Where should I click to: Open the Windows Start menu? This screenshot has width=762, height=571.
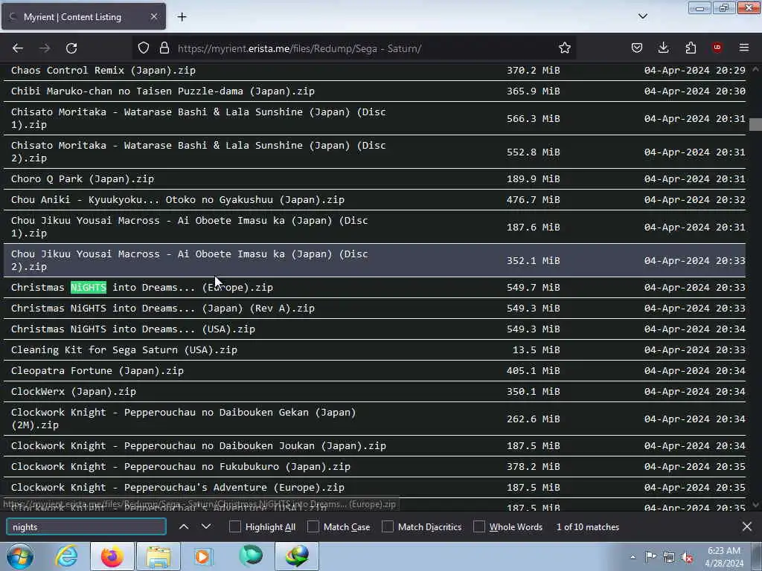click(x=19, y=556)
